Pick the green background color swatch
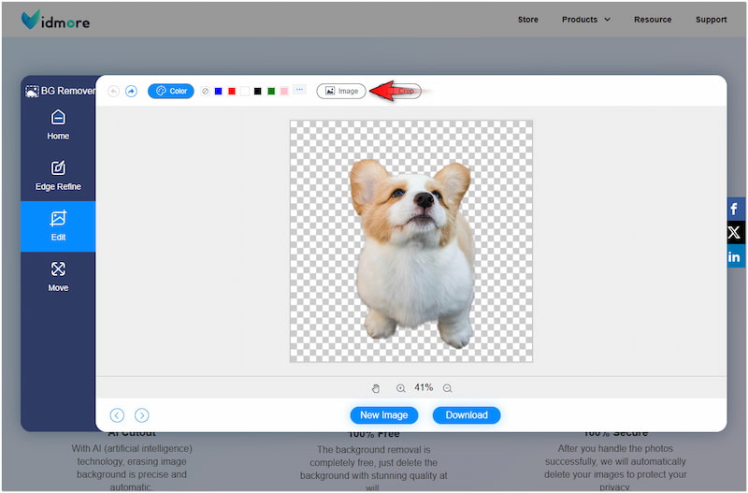This screenshot has height=493, width=748. (271, 91)
